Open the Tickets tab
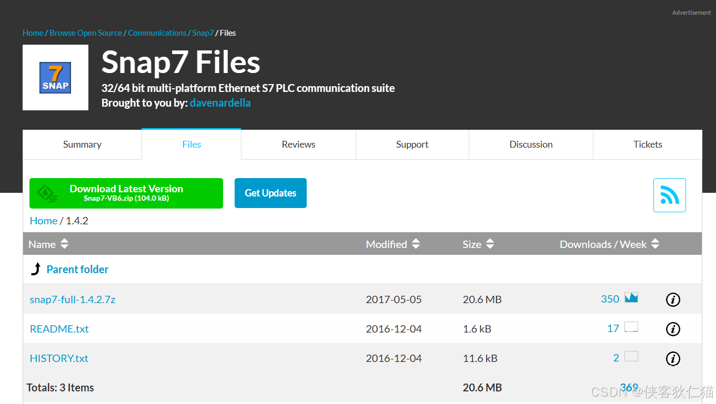 pyautogui.click(x=648, y=144)
